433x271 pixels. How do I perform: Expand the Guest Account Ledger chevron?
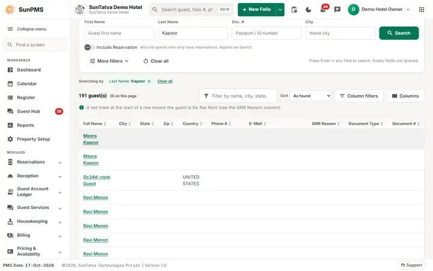pos(60,193)
